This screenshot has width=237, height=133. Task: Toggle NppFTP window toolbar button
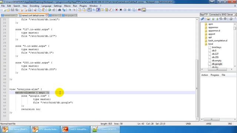(x=144, y=10)
